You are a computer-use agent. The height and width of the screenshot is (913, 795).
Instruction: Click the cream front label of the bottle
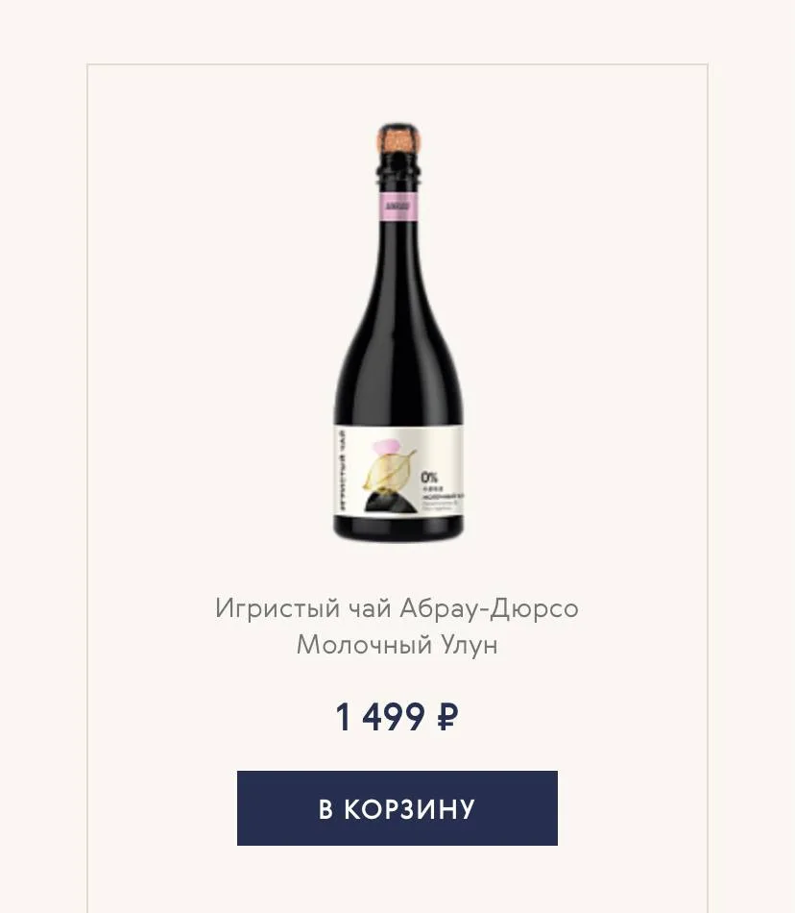[398, 472]
